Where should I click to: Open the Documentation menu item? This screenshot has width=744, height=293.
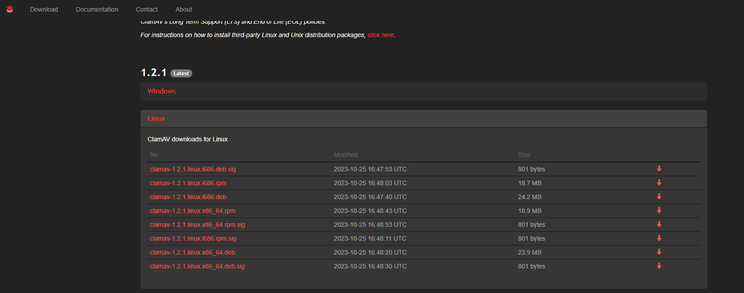97,9
